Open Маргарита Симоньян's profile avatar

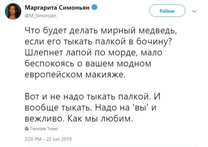coord(13,12)
